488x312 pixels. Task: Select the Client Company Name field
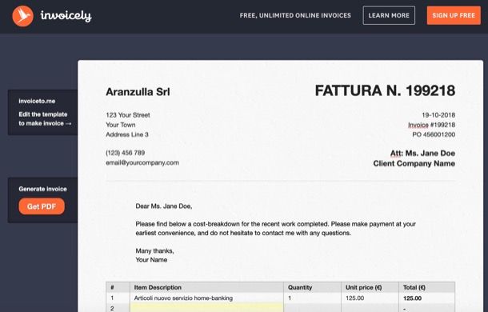pos(414,163)
